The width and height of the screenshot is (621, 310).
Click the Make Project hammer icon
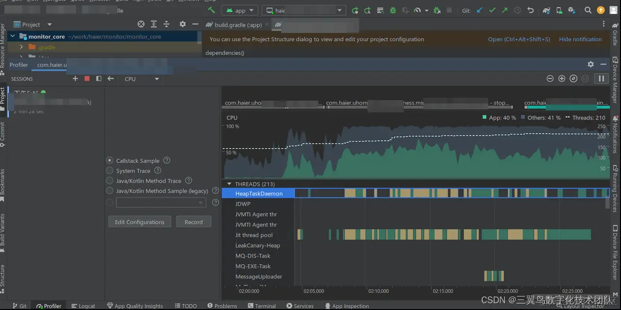click(x=211, y=10)
